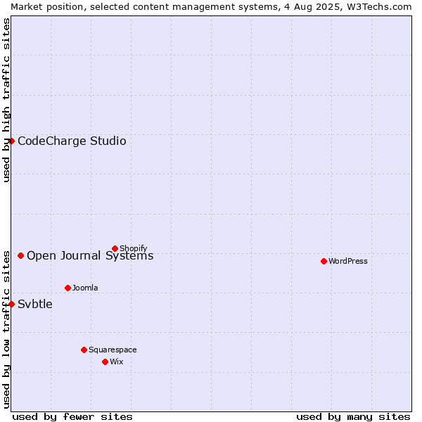Select the Joomla data point

click(68, 288)
